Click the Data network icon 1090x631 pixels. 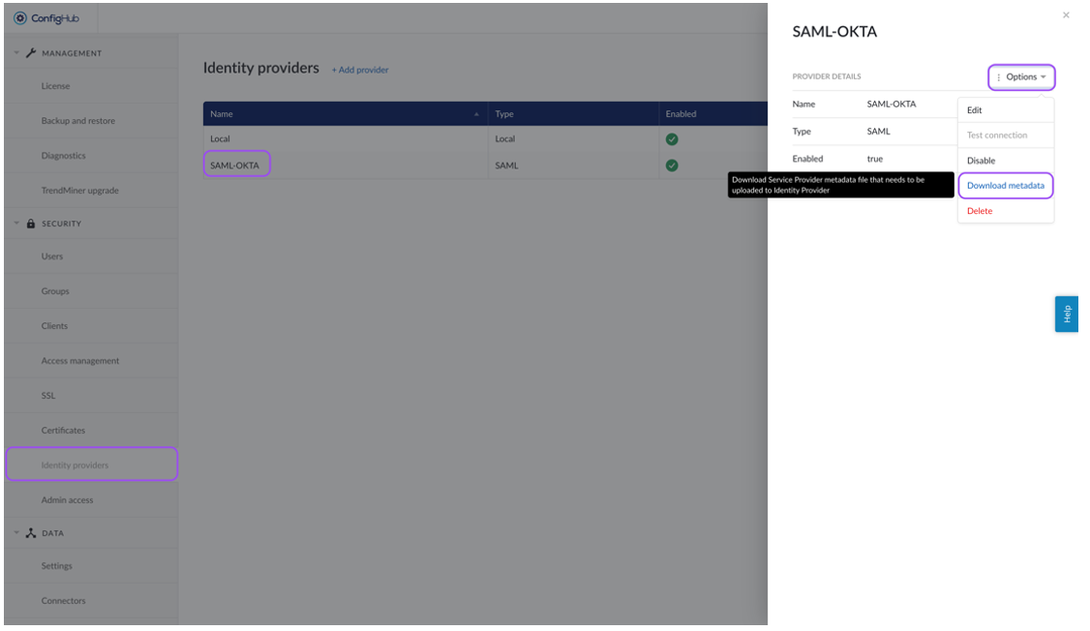pyautogui.click(x=31, y=533)
